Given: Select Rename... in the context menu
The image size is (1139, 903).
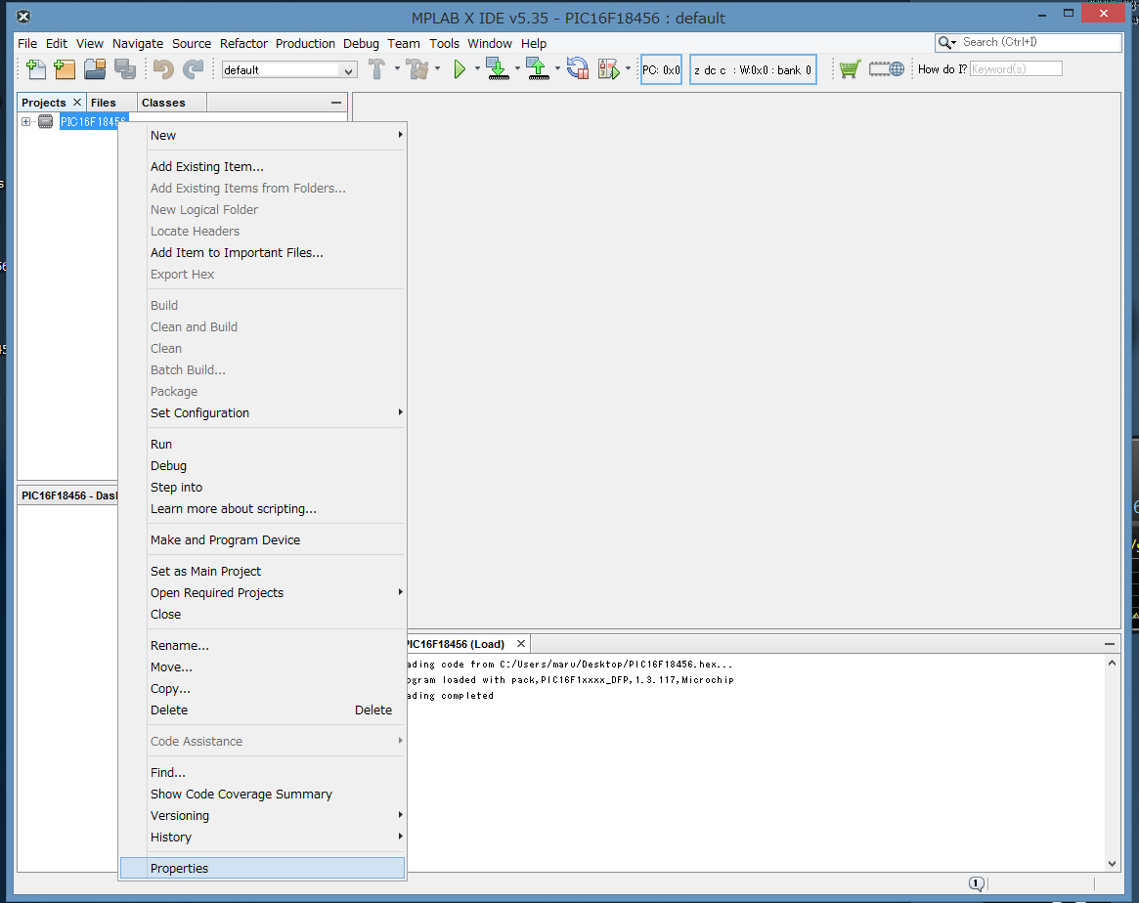Looking at the screenshot, I should (262, 645).
